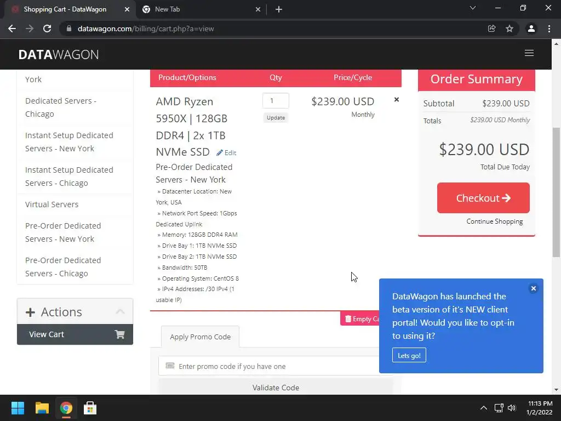Focus the quantity input field

[x=276, y=101]
